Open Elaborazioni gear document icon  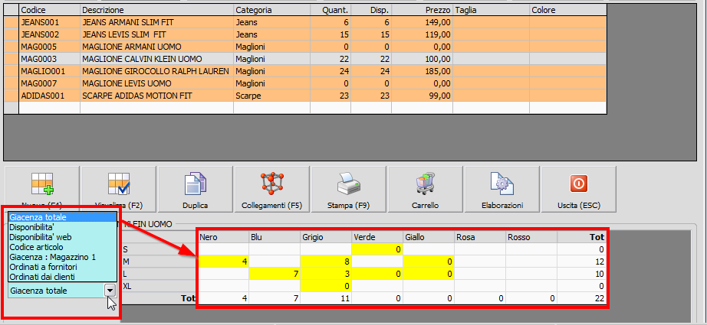(x=501, y=189)
